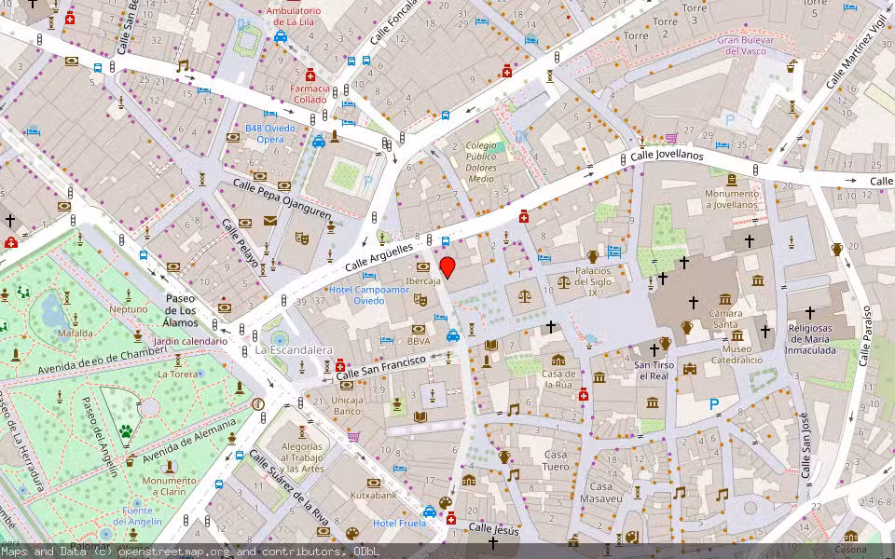Viewport: 895px width, 559px height.
Task: Select the hostel bunk bed icon above Palacios del Siglo IX
Action: pyautogui.click(x=614, y=252)
